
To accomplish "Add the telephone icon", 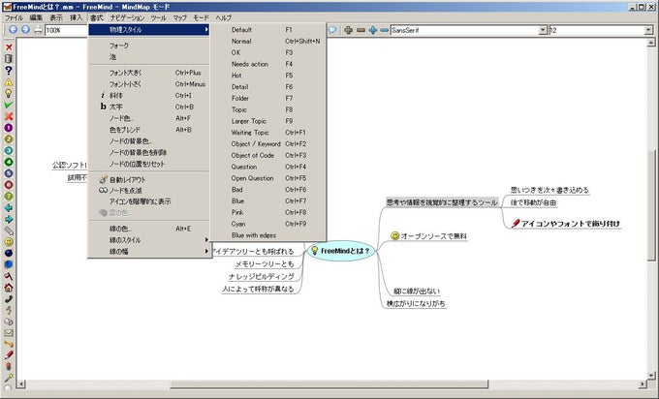I will tap(9, 299).
